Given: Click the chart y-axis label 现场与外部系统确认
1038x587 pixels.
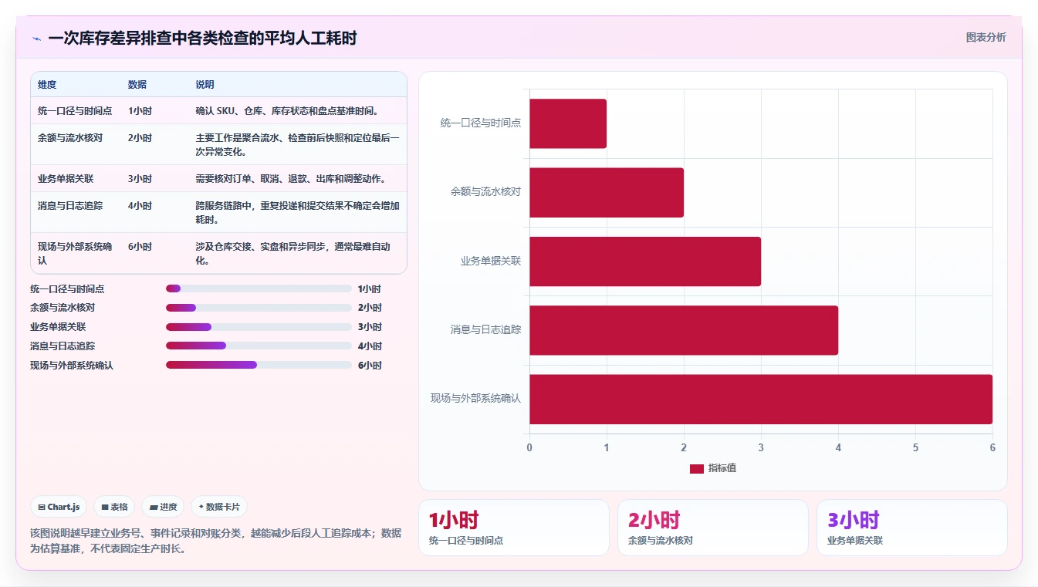Looking at the screenshot, I should (476, 399).
